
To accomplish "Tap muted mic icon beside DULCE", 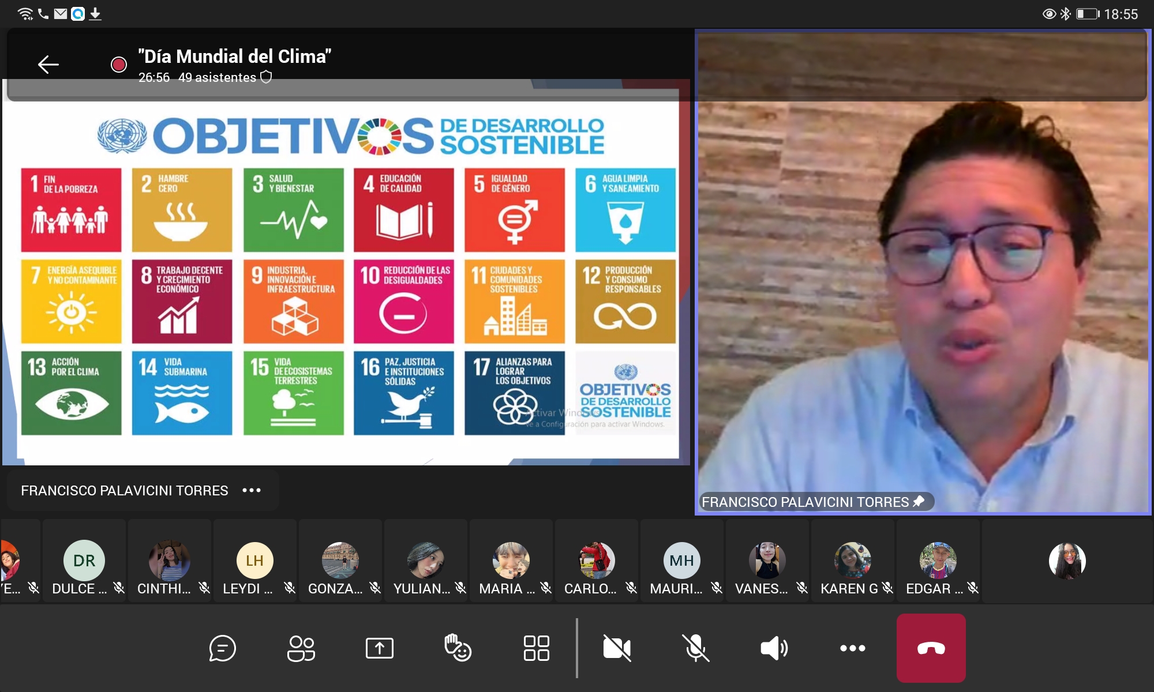I will 119,588.
